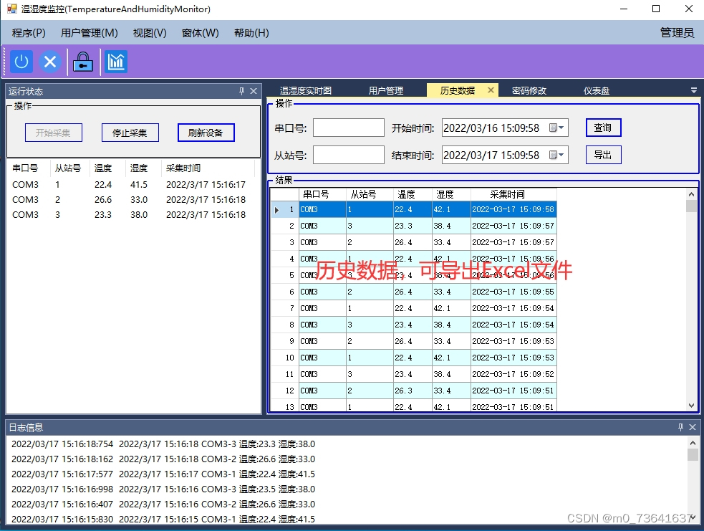Open the chart statistics toolbar icon
The height and width of the screenshot is (531, 704).
[x=116, y=62]
